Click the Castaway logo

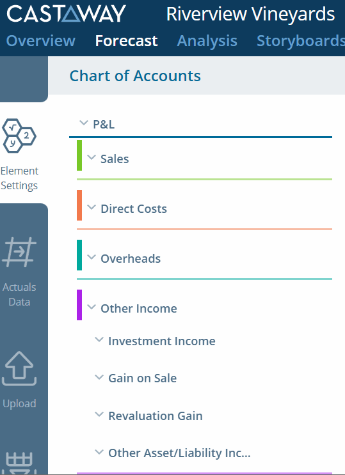[x=66, y=14]
